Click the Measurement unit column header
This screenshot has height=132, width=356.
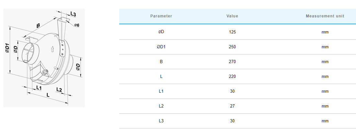click(325, 16)
